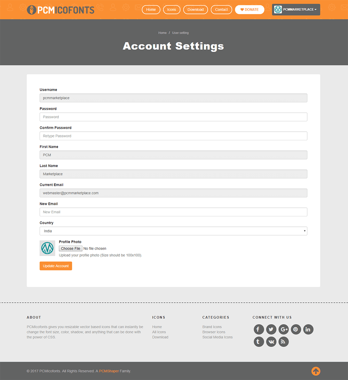Click the Last Name field
348x380 pixels.
click(173, 174)
